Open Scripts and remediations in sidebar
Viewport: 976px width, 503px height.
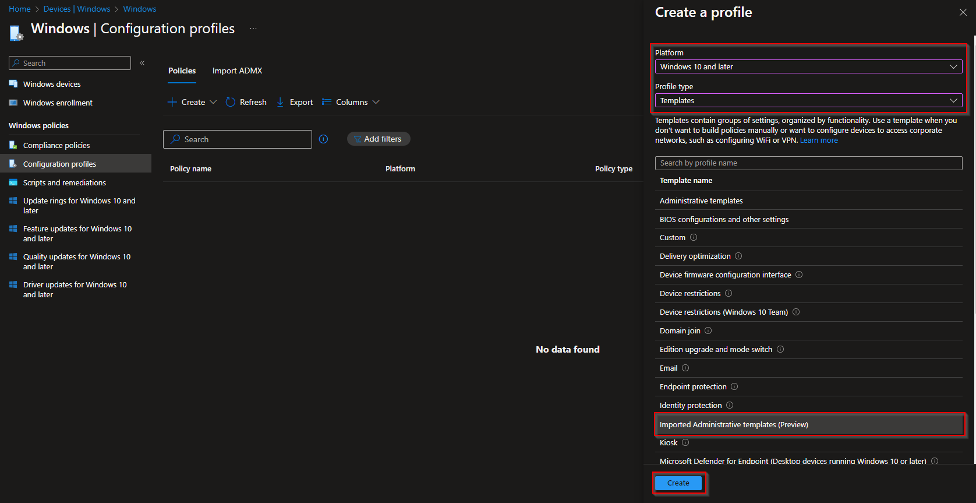tap(65, 182)
